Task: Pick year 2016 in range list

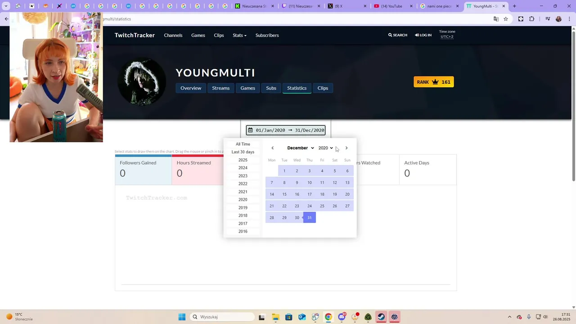Action: (243, 231)
